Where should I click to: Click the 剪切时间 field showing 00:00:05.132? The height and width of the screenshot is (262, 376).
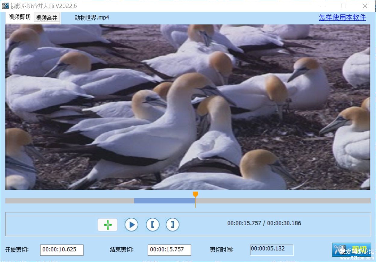point(272,250)
